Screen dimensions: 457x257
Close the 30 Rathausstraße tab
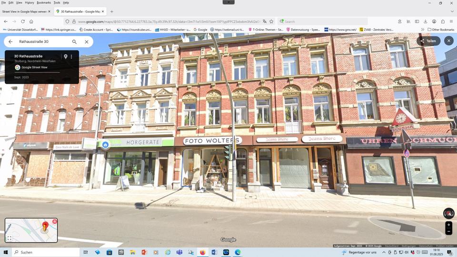coord(103,11)
